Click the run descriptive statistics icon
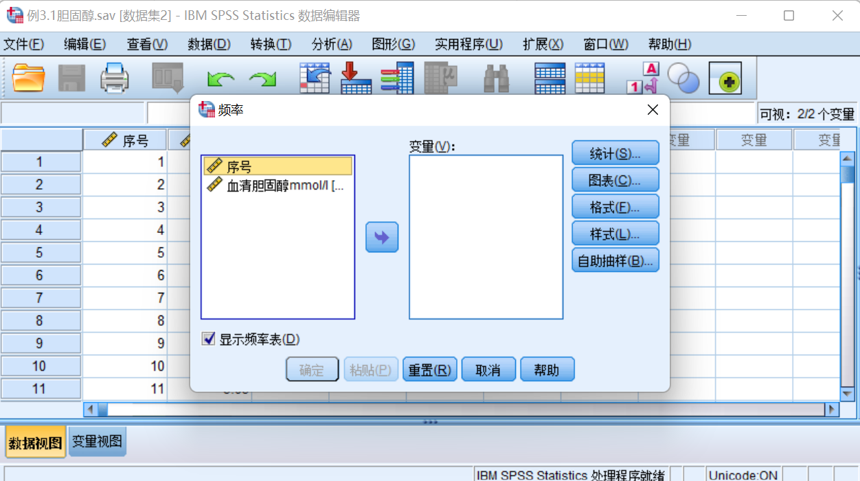 click(440, 78)
